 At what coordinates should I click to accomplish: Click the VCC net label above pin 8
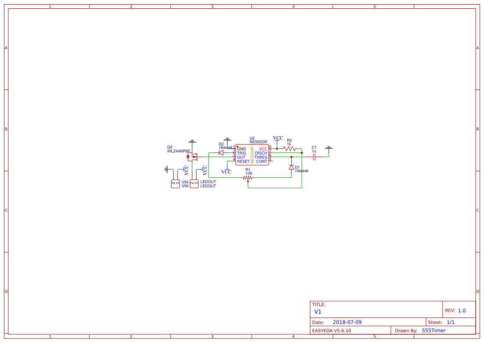pos(278,138)
